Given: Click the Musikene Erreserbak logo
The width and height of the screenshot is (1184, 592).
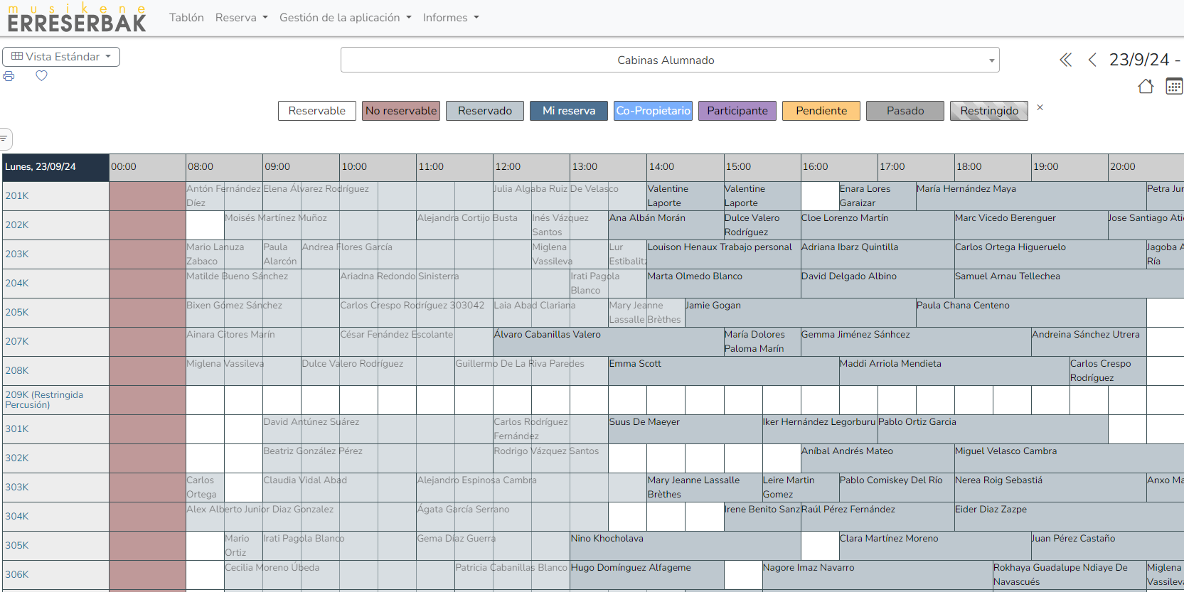Looking at the screenshot, I should tap(77, 18).
